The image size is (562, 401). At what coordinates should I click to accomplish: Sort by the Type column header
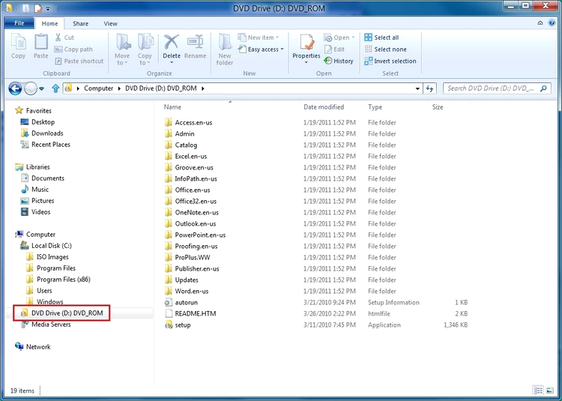[x=375, y=106]
